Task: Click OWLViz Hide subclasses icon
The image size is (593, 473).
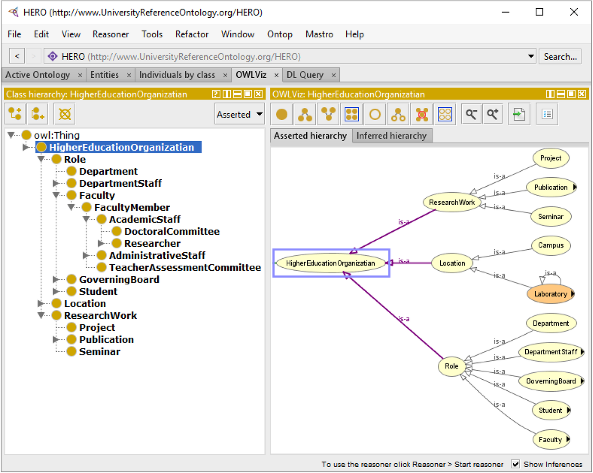Action: (x=398, y=114)
